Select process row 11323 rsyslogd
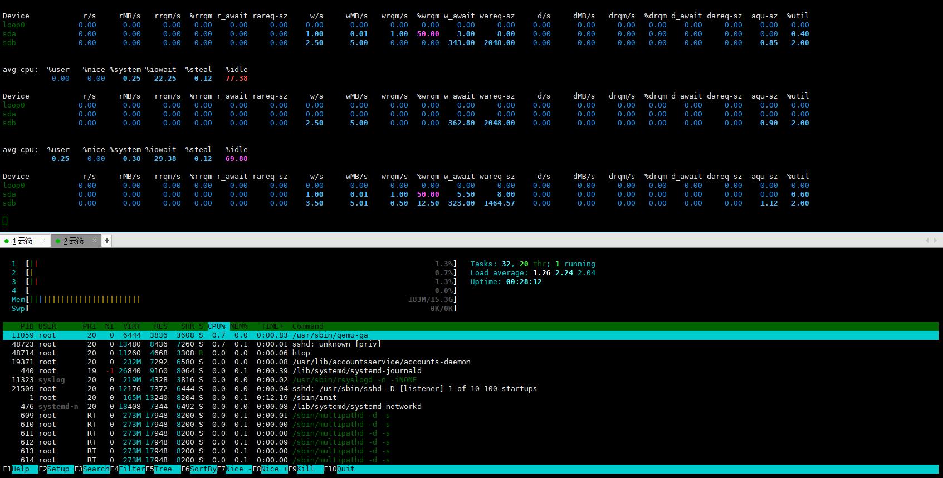 (471, 380)
